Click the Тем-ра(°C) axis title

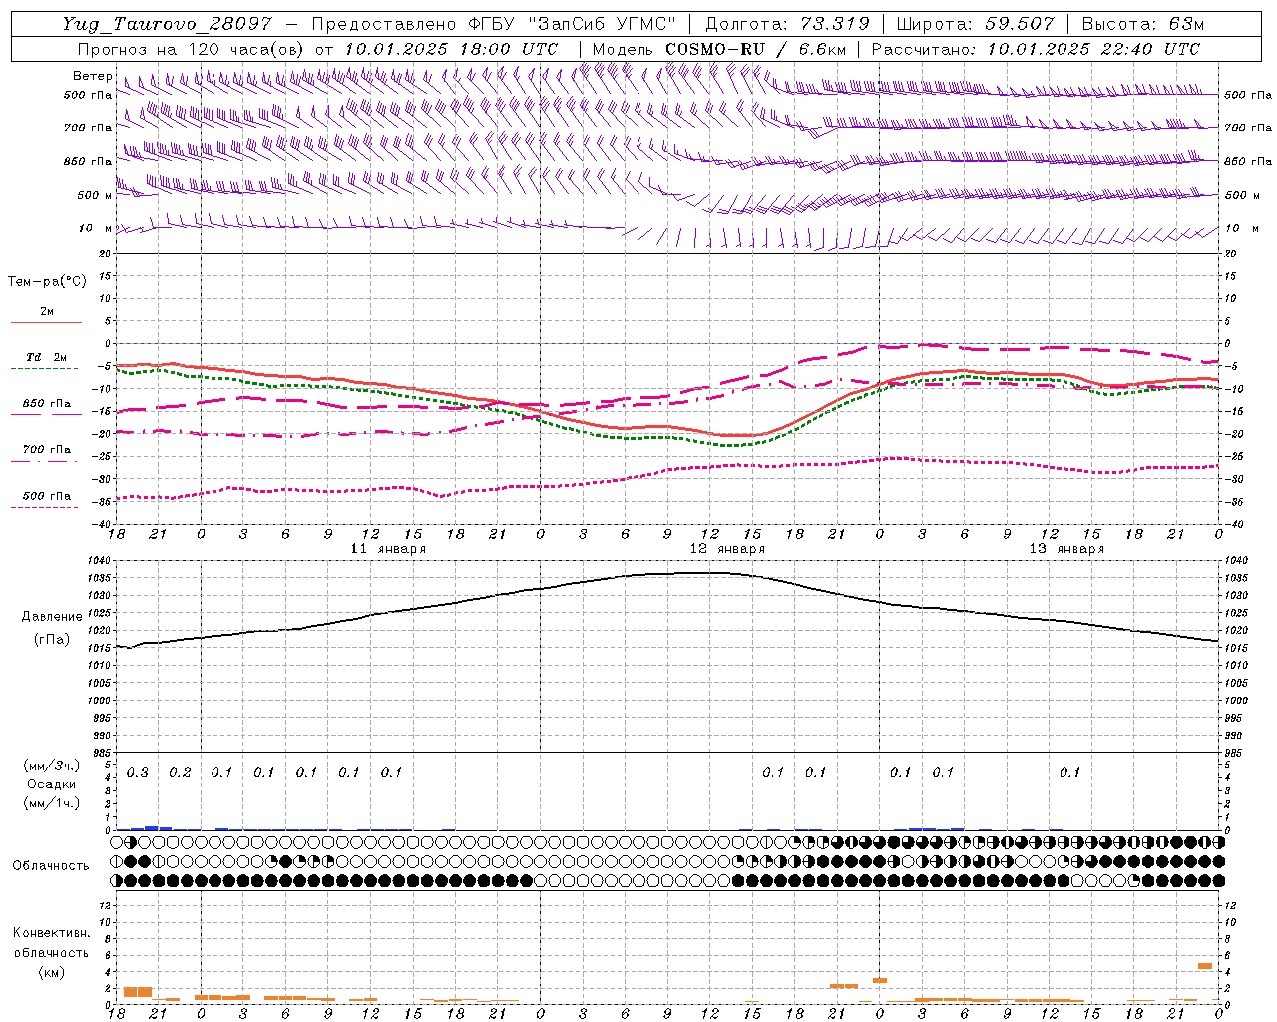(x=47, y=282)
